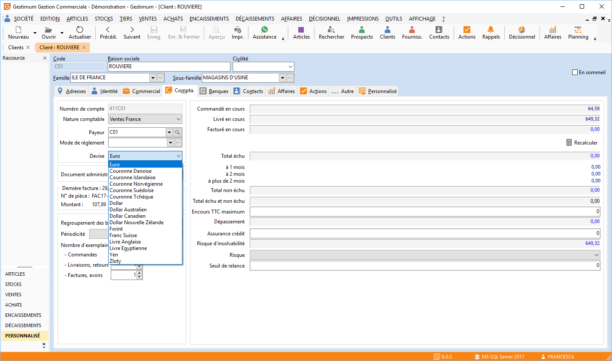Click the Actualiser refresh icon

[x=80, y=30]
